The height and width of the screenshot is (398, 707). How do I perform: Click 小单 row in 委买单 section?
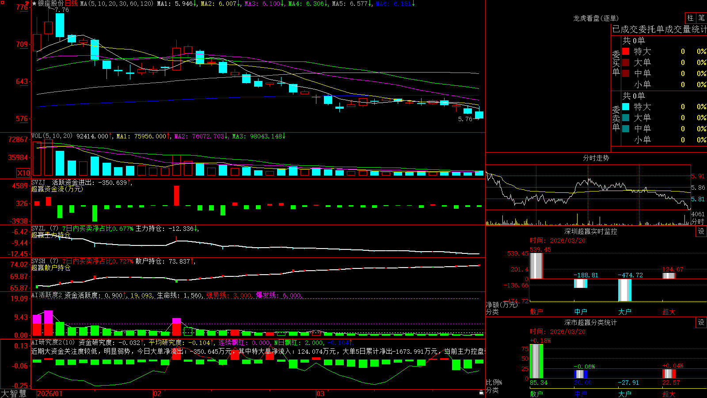click(x=664, y=84)
